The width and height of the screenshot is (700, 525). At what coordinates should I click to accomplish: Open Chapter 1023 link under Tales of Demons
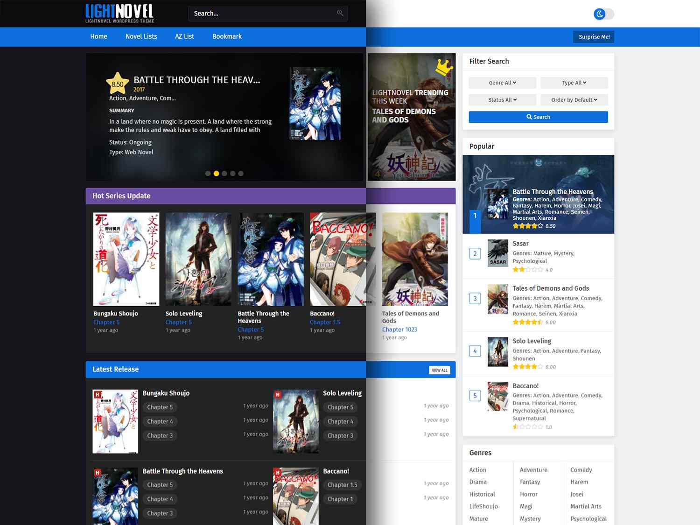point(399,329)
